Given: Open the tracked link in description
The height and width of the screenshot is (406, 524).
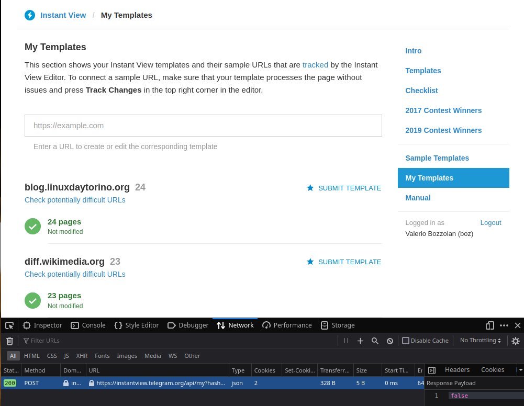Looking at the screenshot, I should pos(315,65).
